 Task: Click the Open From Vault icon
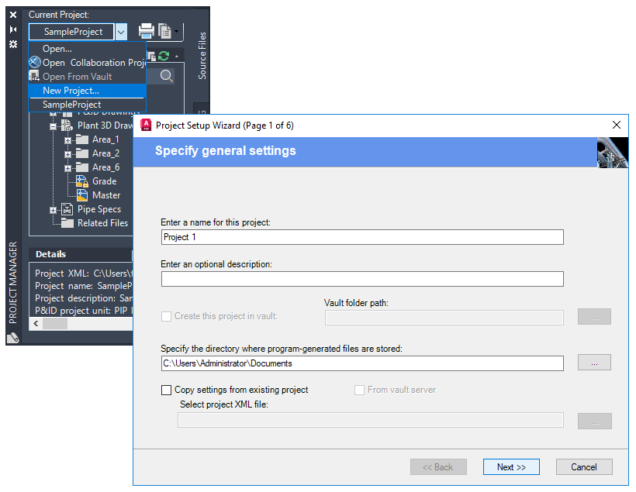(34, 76)
